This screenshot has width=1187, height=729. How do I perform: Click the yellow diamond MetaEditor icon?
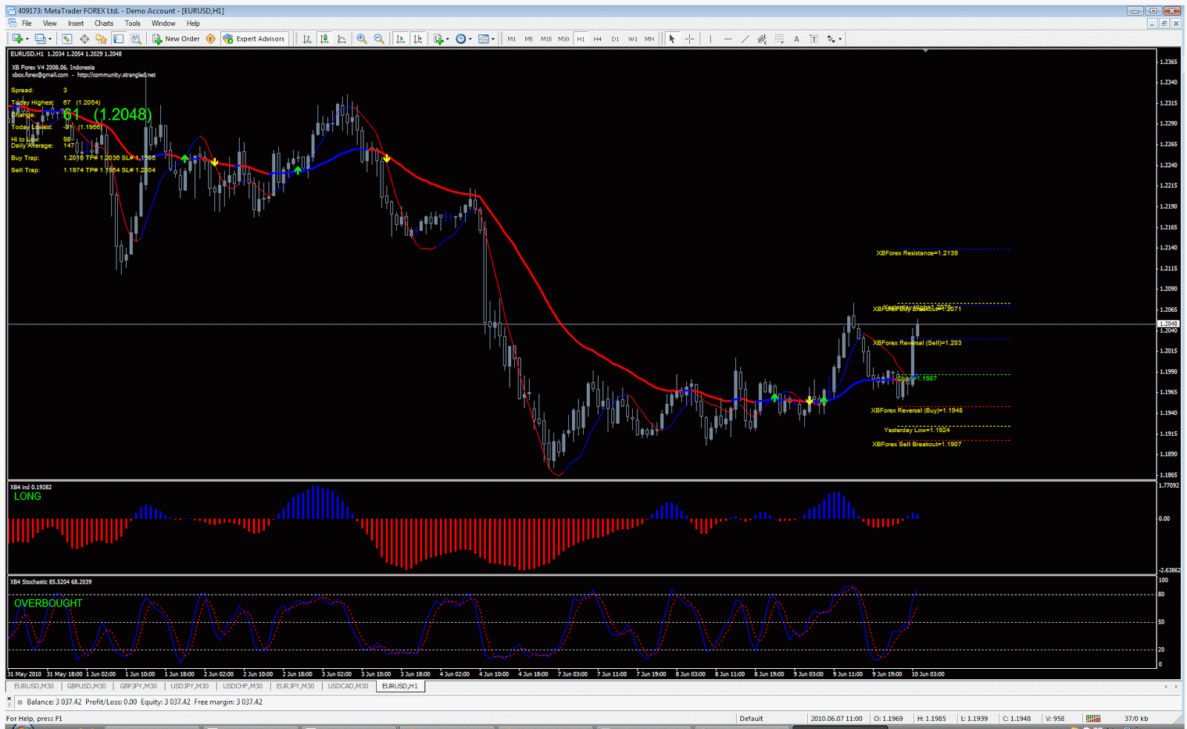(x=211, y=39)
